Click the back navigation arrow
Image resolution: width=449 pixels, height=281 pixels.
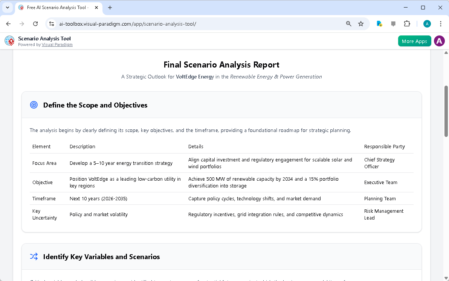[8, 23]
